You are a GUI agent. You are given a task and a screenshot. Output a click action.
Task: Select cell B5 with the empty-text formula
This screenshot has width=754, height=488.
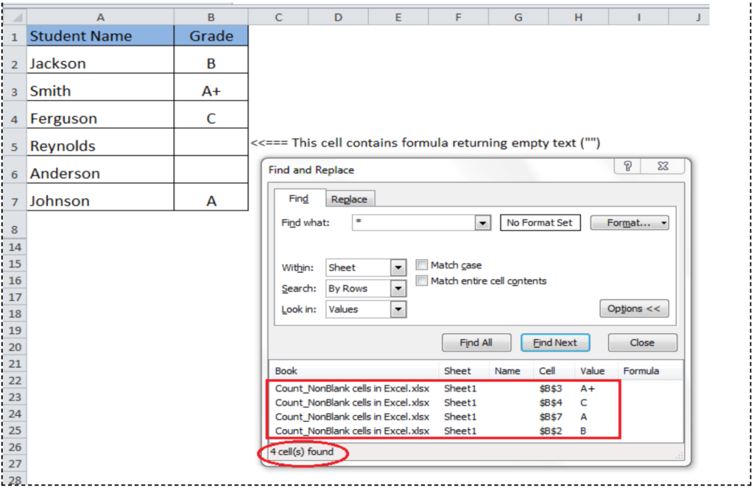(x=211, y=145)
